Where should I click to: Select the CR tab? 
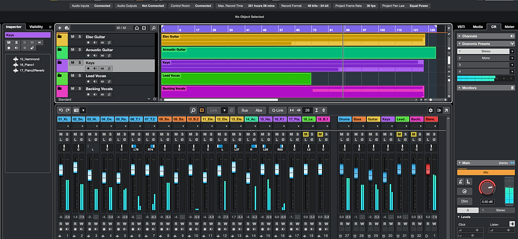[494, 27]
